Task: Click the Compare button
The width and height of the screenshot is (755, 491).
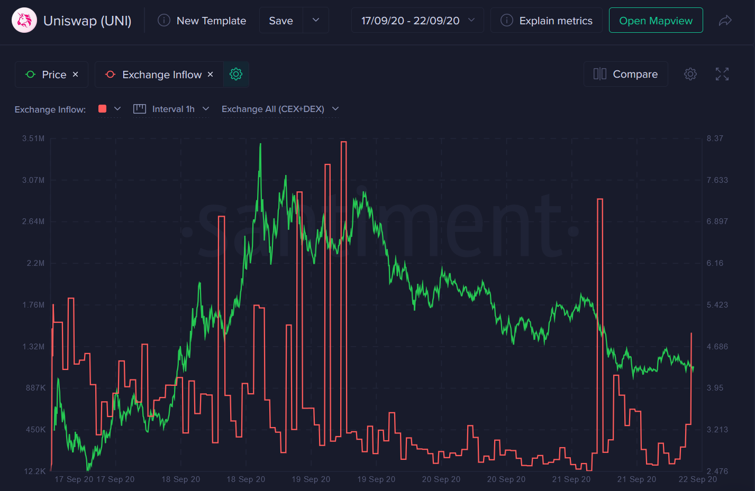Action: tap(626, 74)
